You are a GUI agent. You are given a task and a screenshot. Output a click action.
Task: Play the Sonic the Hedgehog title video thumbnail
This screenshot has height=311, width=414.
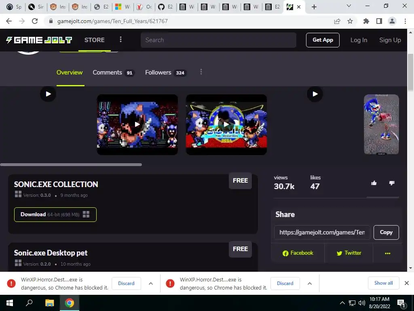(226, 125)
